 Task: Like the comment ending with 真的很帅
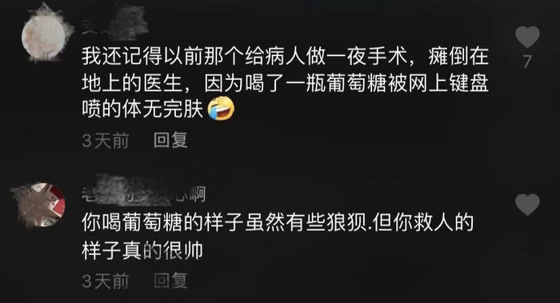point(527,205)
